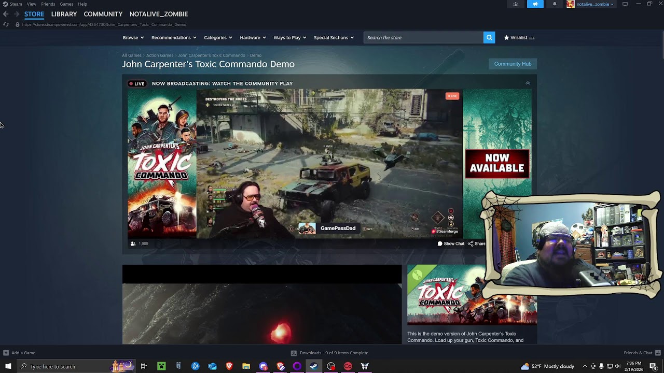Click the Windows Start button
Image resolution: width=664 pixels, height=373 pixels.
(x=8, y=366)
